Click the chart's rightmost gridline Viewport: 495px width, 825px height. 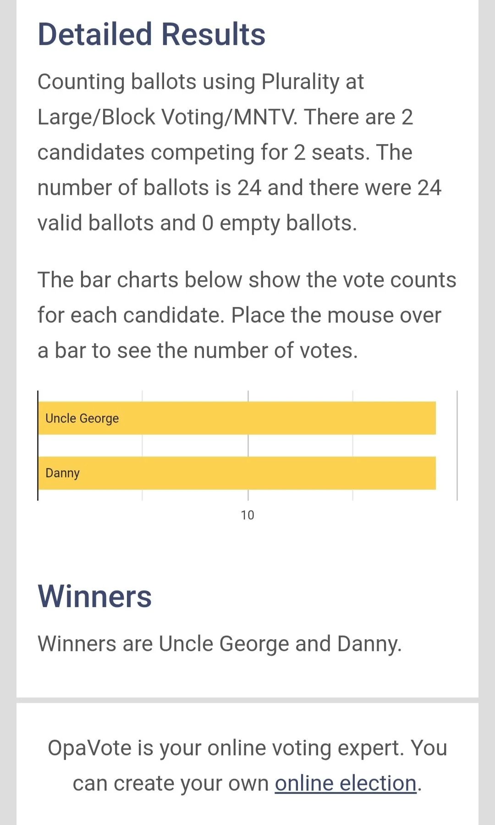coord(457,446)
